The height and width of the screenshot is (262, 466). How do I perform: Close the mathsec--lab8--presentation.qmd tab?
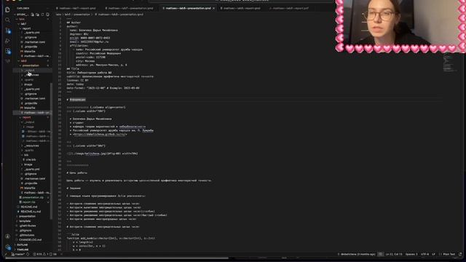click(213, 8)
